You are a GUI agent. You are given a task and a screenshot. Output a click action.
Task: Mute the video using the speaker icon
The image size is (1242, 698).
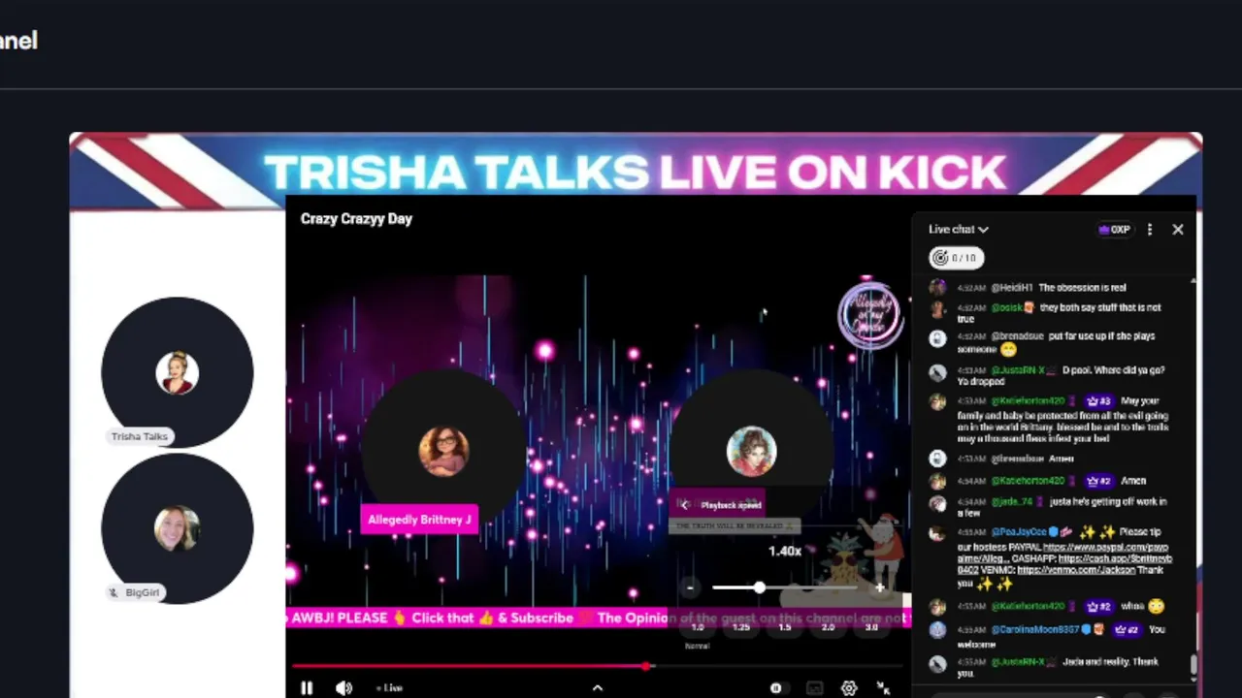click(x=343, y=687)
